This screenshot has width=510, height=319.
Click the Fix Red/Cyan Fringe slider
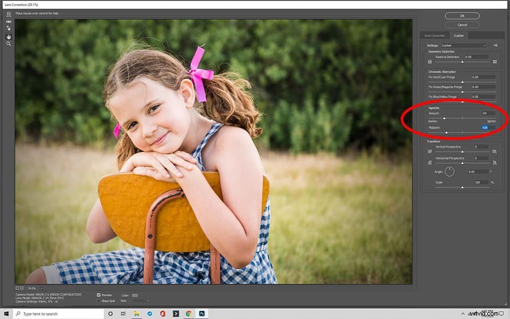462,82
